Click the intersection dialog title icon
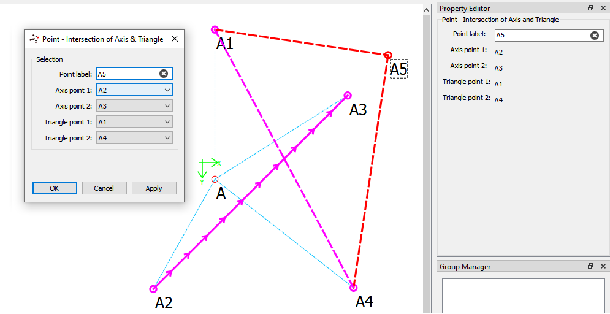Screen dimensions: 610x314 pyautogui.click(x=34, y=39)
